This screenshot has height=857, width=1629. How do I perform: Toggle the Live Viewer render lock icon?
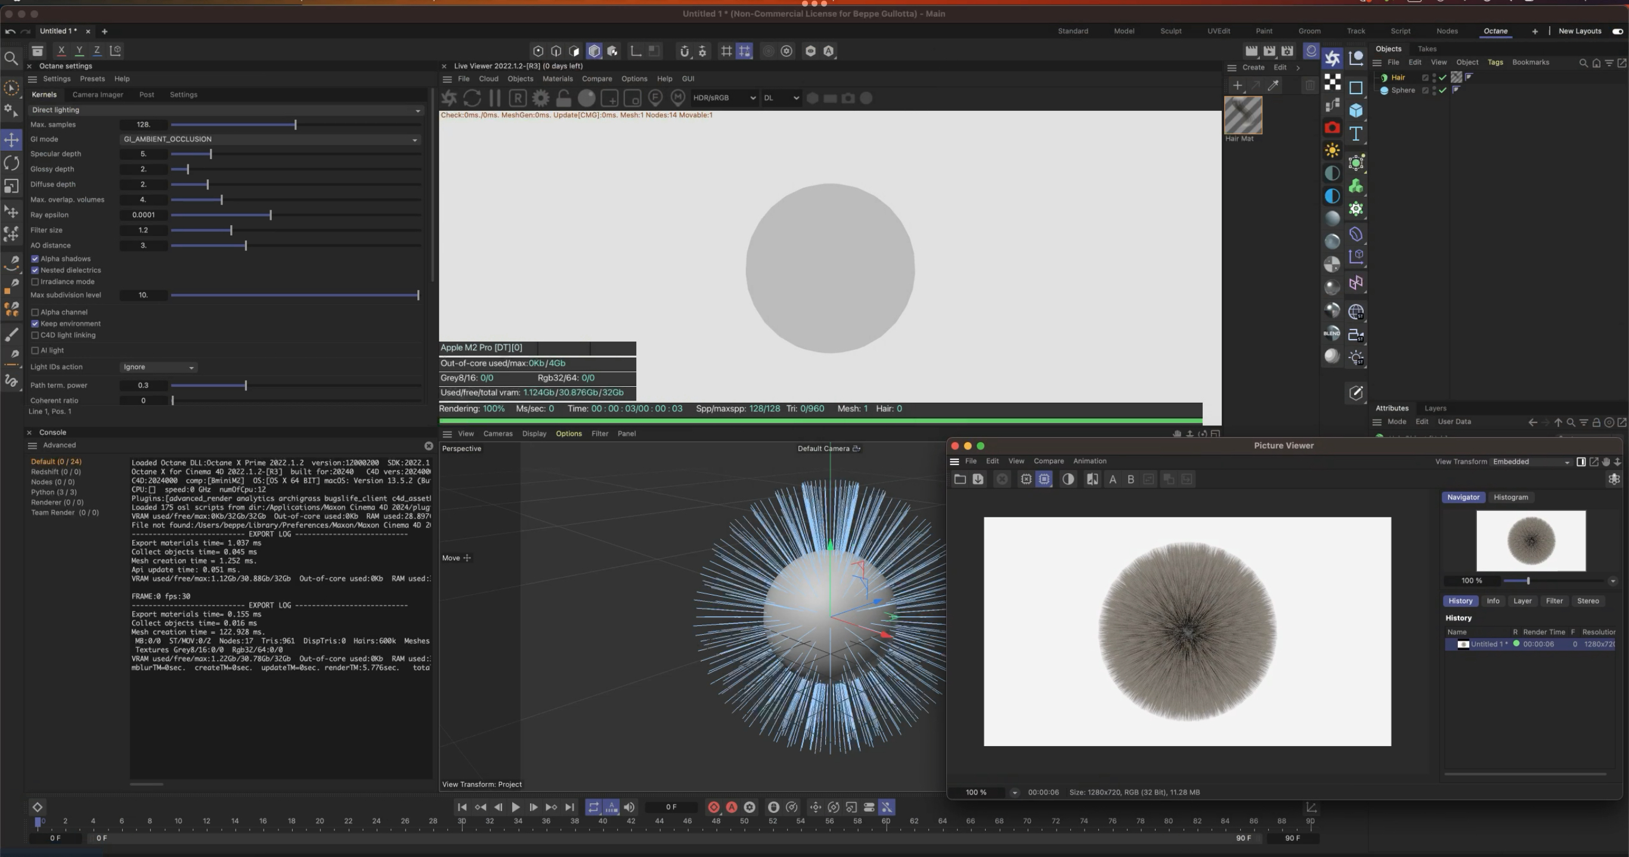563,98
